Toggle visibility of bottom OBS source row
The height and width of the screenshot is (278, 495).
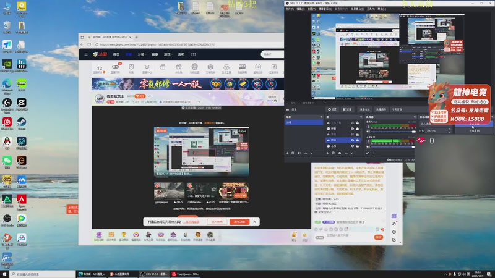(x=352, y=146)
